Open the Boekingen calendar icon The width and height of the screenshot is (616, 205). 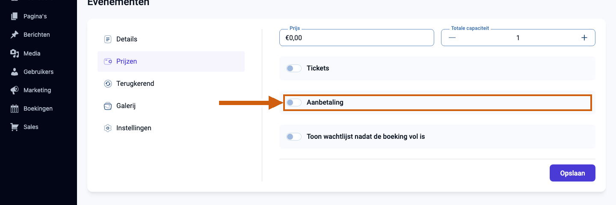coord(15,108)
